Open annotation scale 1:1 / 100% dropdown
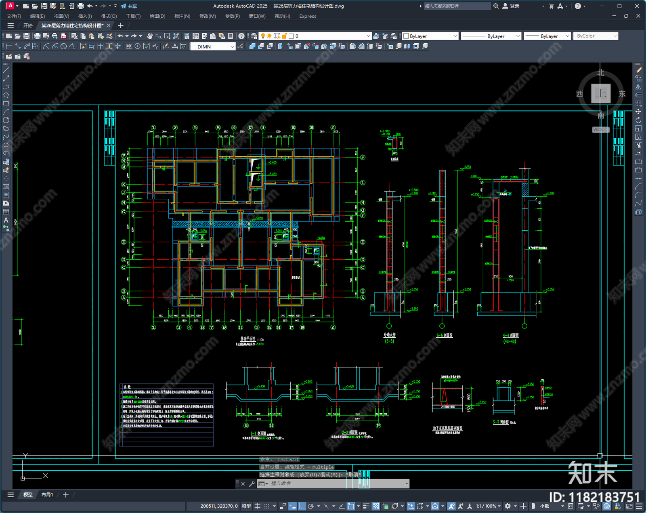The image size is (646, 513). 488,506
